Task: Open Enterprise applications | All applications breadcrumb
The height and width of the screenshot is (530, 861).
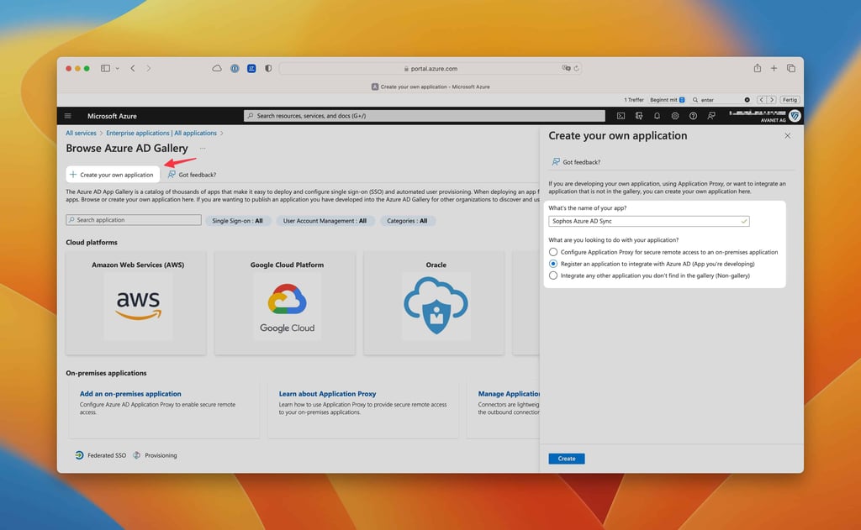Action: [x=161, y=133]
